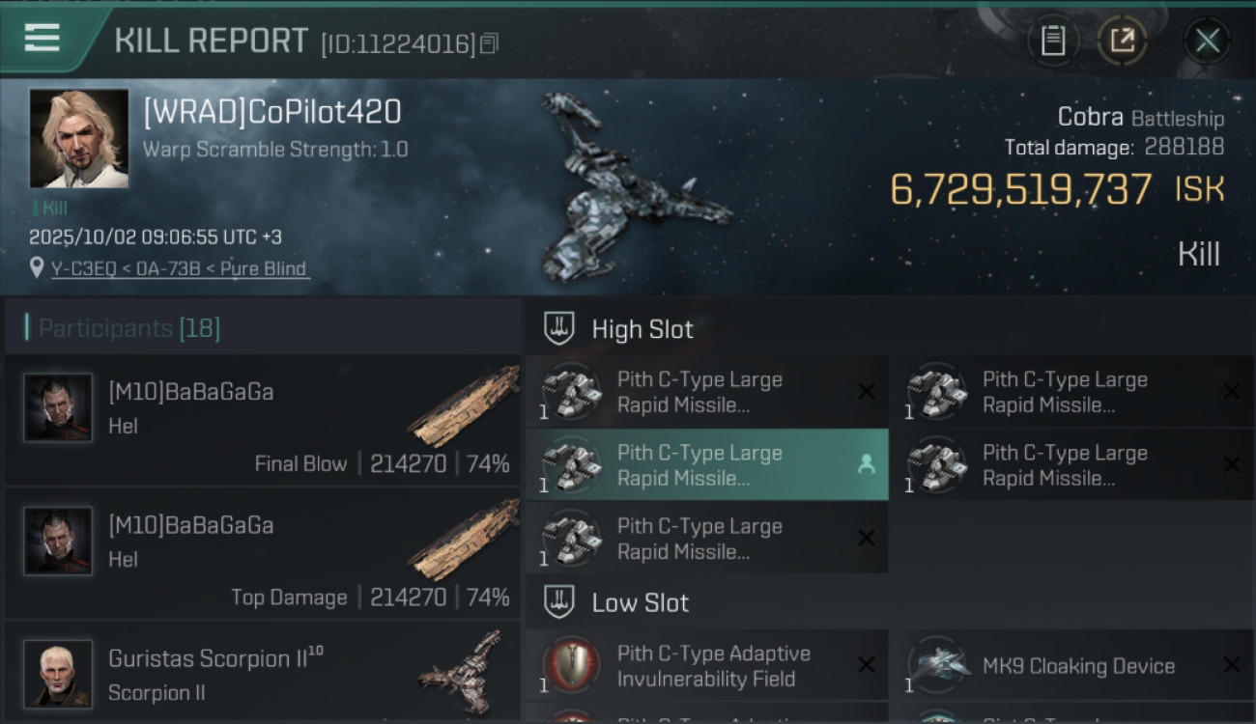Click the Adaptive Invulnerability Field icon
The width and height of the screenshot is (1256, 724).
(570, 666)
